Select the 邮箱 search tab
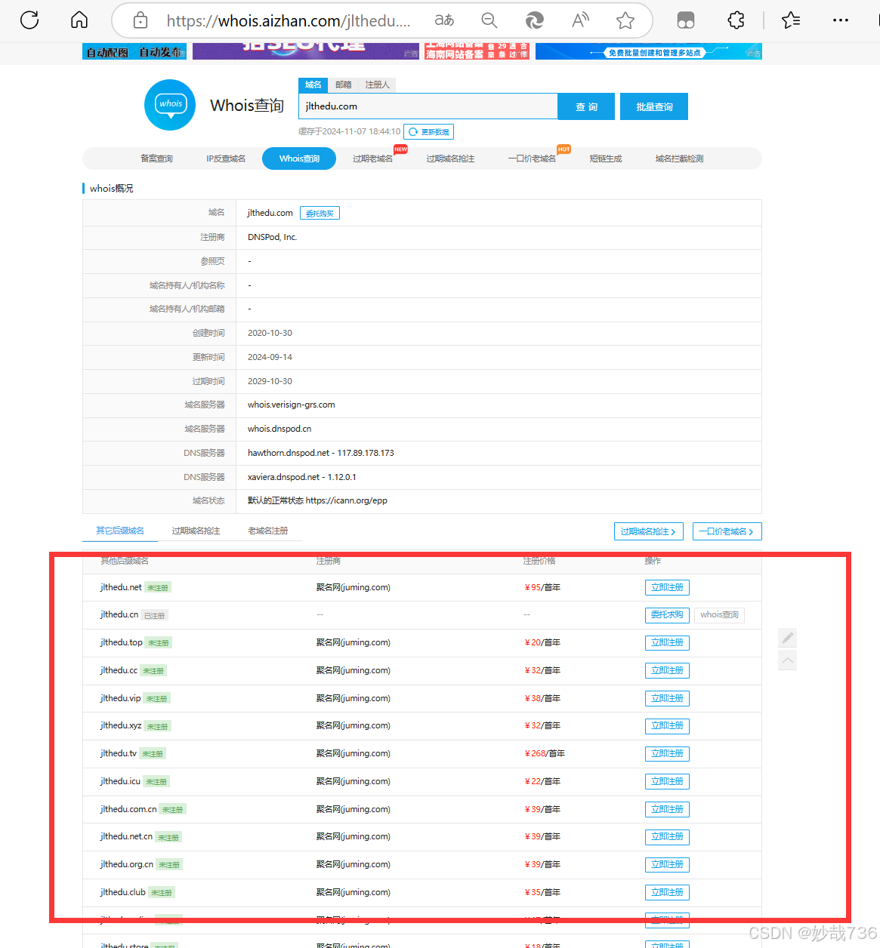 344,85
